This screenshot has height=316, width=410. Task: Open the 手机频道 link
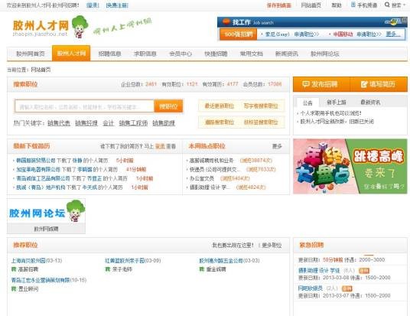367,5
